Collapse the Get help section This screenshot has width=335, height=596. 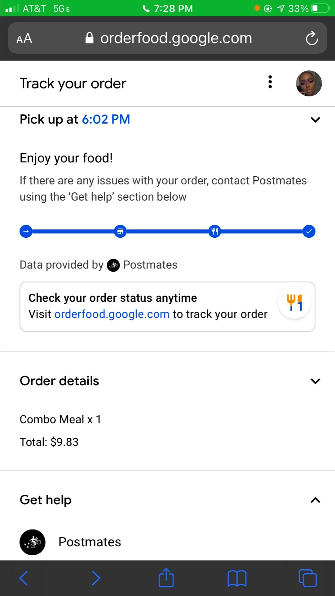315,500
